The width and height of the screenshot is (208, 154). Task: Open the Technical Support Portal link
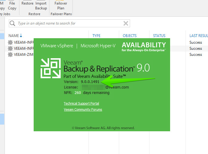tap(81, 103)
